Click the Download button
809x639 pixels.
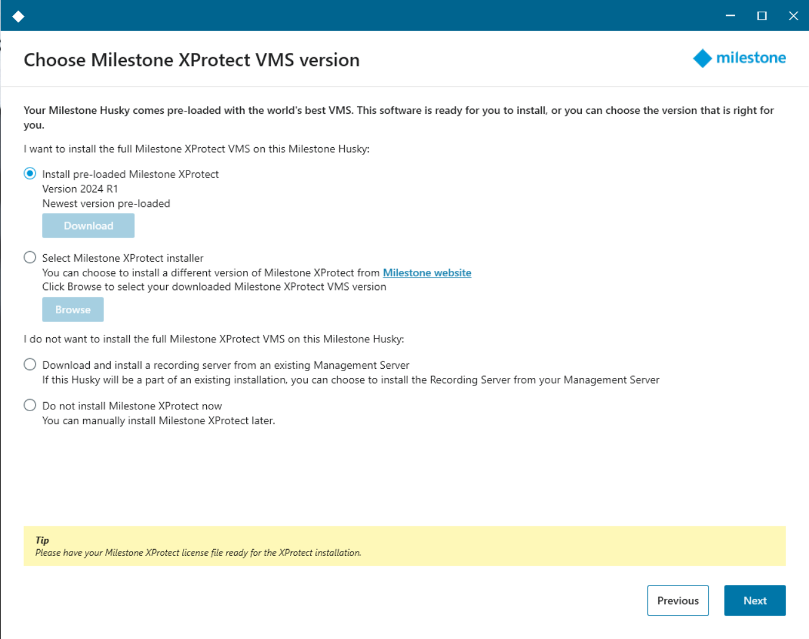point(88,226)
